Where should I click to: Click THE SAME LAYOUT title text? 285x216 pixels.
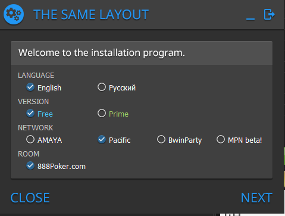click(x=91, y=14)
